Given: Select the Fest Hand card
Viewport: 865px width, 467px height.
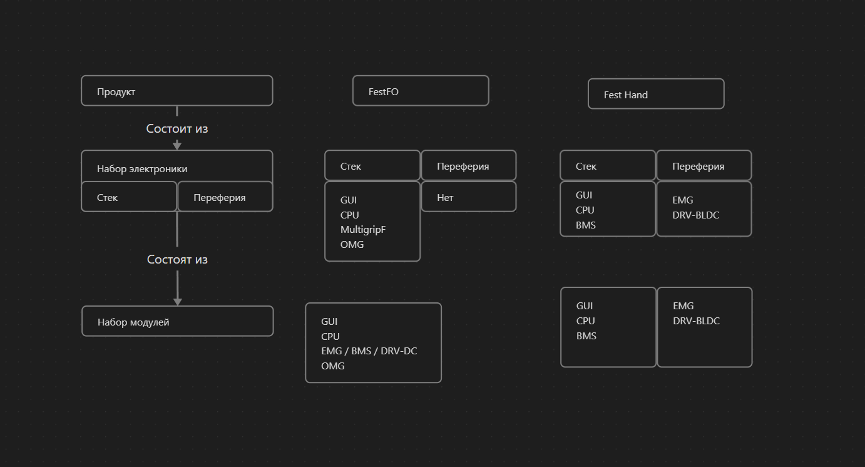Looking at the screenshot, I should pos(655,95).
